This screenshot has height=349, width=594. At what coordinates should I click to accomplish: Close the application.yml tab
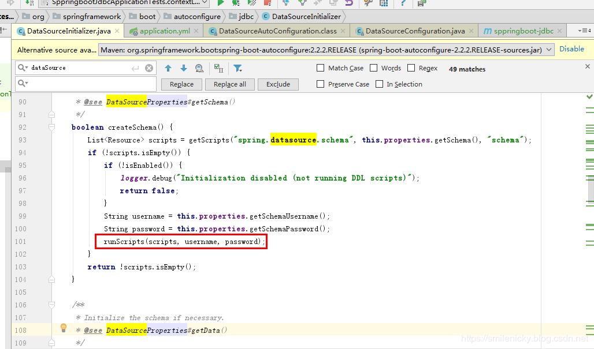(196, 31)
